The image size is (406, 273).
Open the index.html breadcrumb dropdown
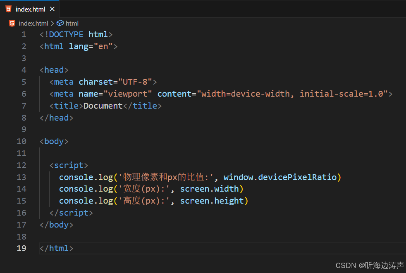pos(33,23)
